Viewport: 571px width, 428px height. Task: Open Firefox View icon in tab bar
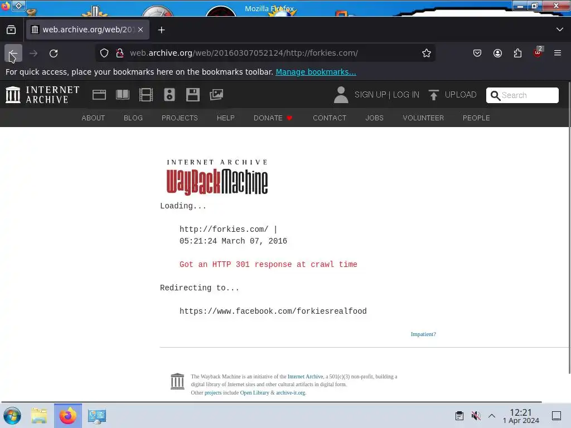tap(11, 30)
